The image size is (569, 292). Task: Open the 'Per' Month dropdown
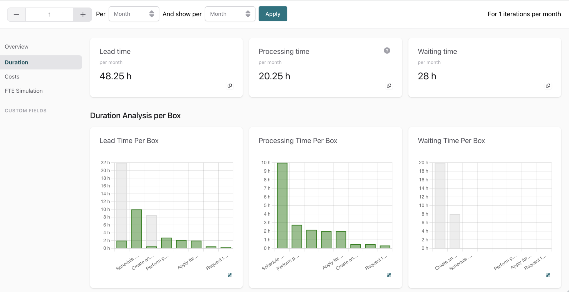click(134, 14)
